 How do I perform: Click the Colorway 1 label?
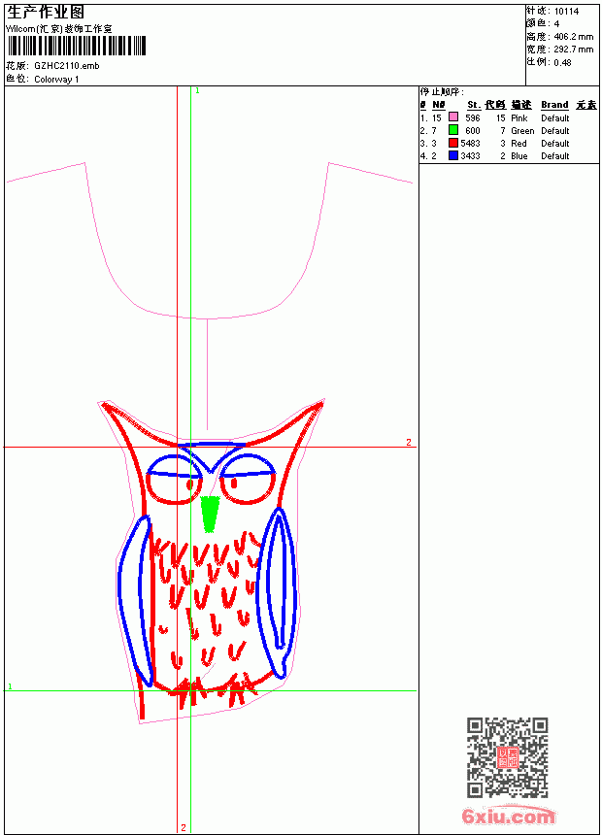click(56, 80)
